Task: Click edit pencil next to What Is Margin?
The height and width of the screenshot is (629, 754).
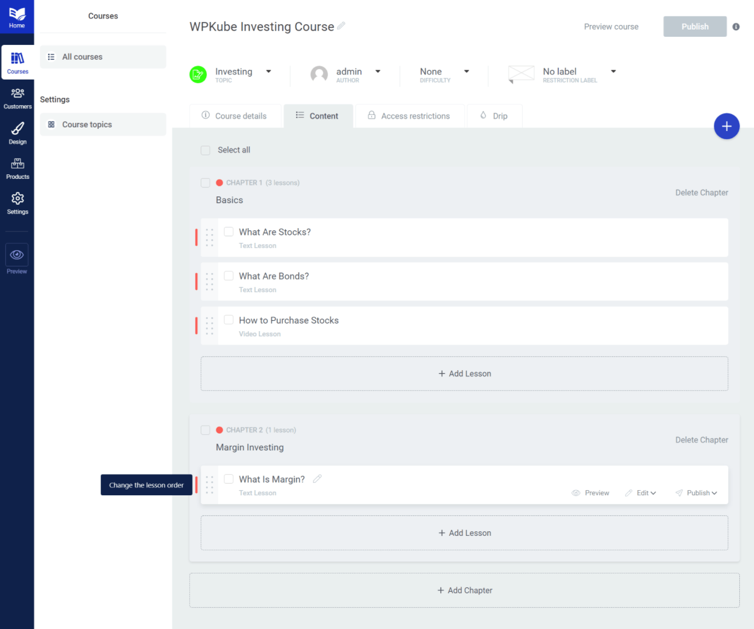Action: [318, 479]
